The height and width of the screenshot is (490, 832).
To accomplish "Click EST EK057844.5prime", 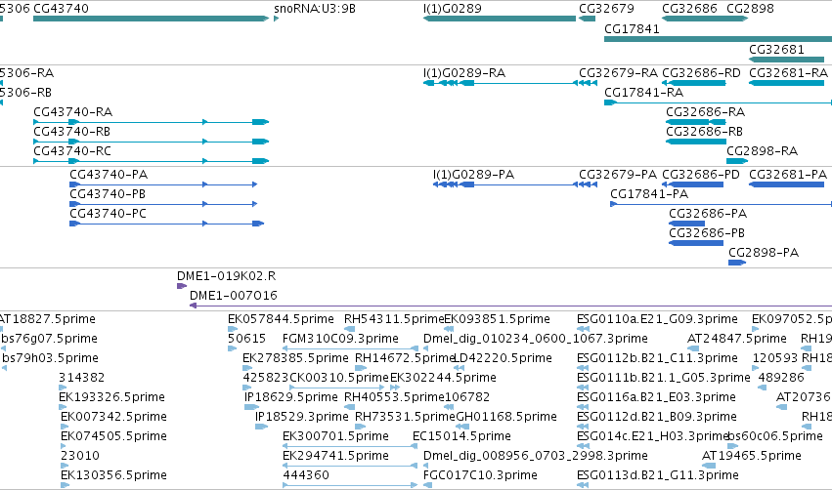I will pos(232,329).
